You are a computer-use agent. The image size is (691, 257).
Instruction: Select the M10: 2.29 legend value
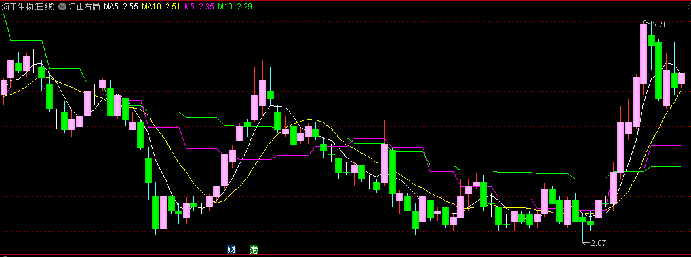pyautogui.click(x=235, y=7)
